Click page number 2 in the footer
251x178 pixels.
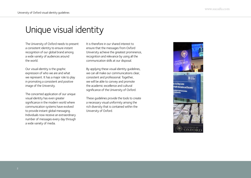17,168
